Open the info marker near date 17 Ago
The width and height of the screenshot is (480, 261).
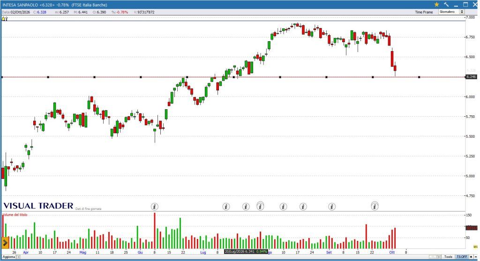pyautogui.click(x=303, y=207)
